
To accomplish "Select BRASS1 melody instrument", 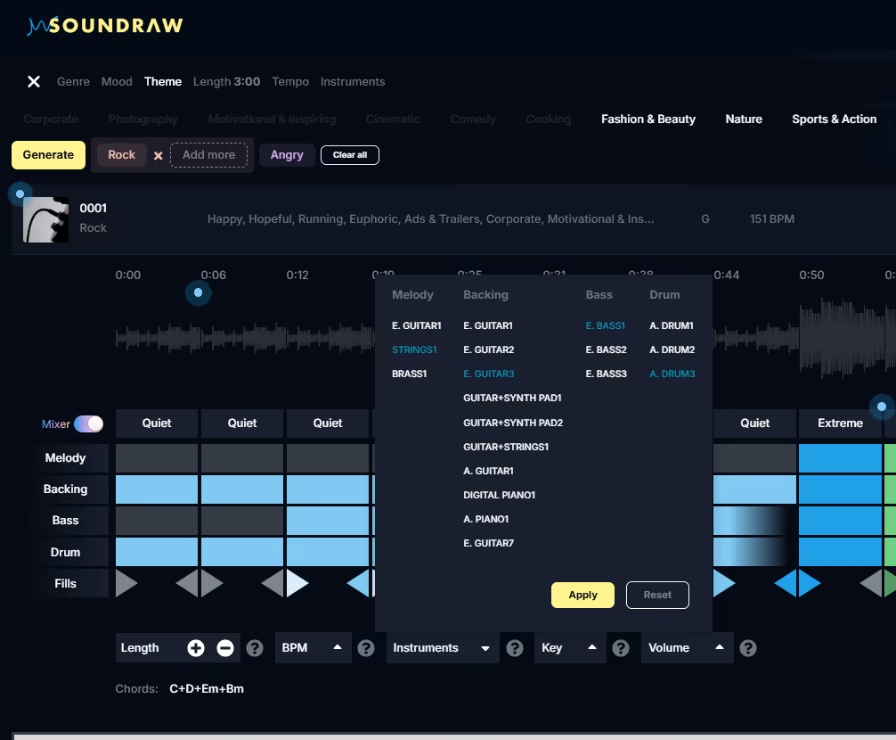I will coord(409,374).
